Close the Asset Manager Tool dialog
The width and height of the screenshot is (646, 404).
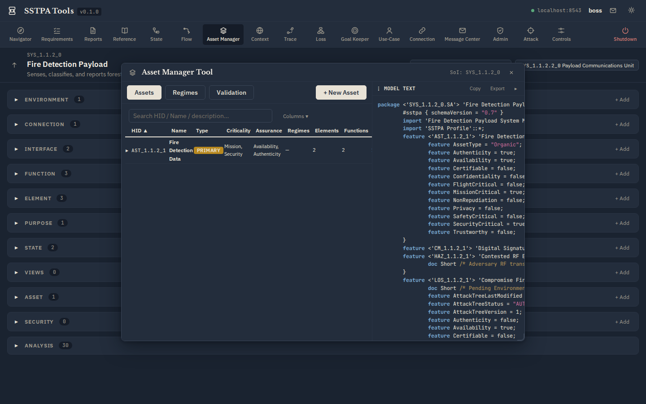coord(511,72)
